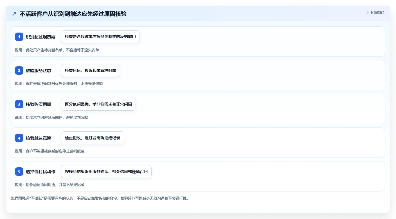Click step number badge 3

click(19, 104)
